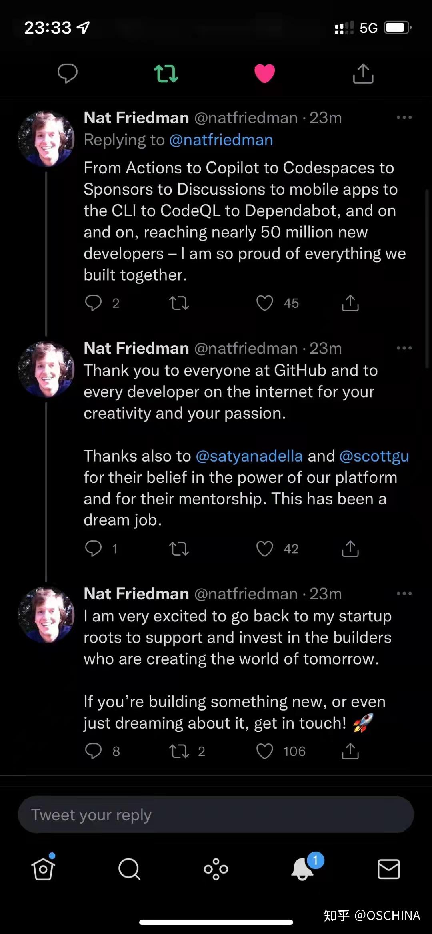Open the @natfriedman link under 'Replying to'

[x=222, y=140]
